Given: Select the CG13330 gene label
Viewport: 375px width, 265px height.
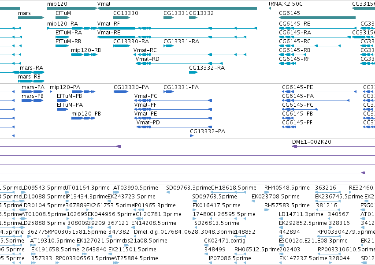Looking at the screenshot, I should (x=126, y=13).
